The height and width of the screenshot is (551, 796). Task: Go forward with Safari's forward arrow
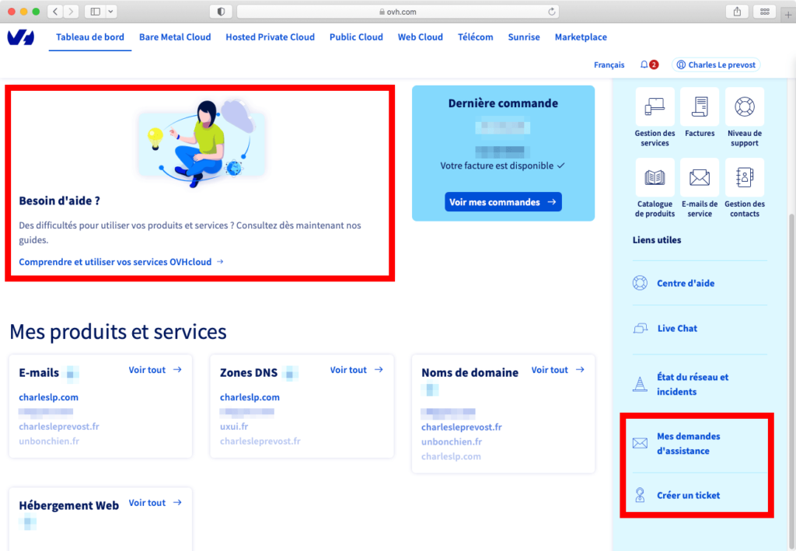71,11
